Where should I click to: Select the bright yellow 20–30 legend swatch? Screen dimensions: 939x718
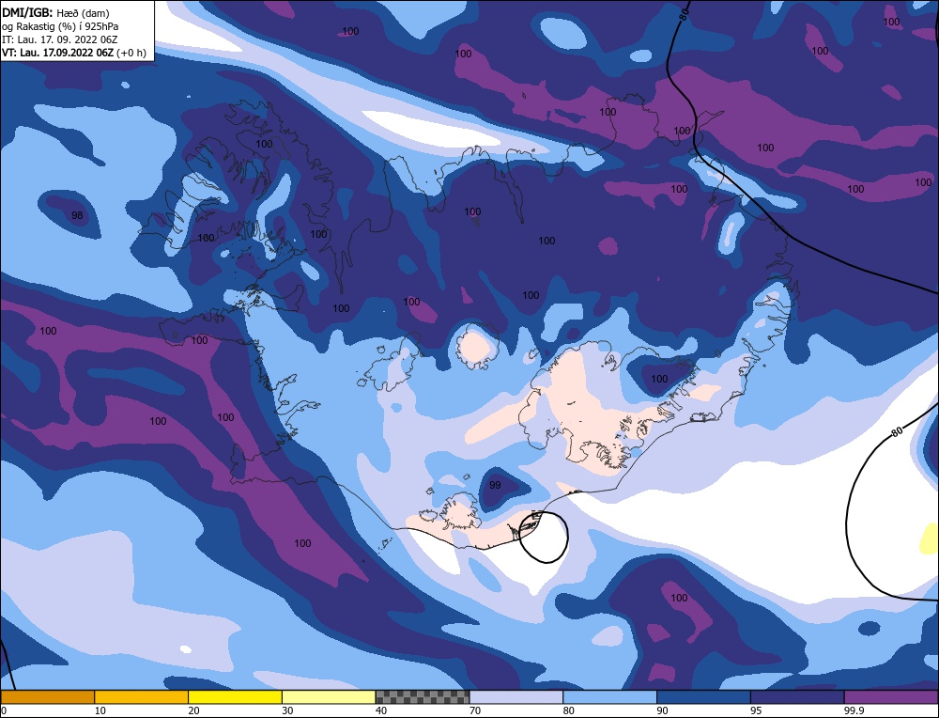pyautogui.click(x=235, y=696)
